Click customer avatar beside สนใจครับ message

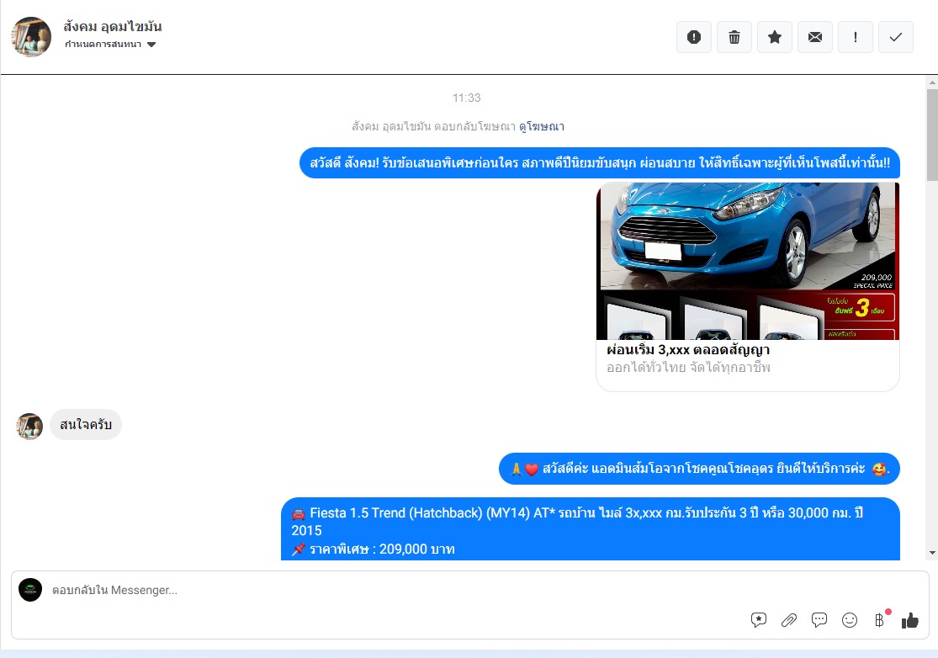(29, 426)
